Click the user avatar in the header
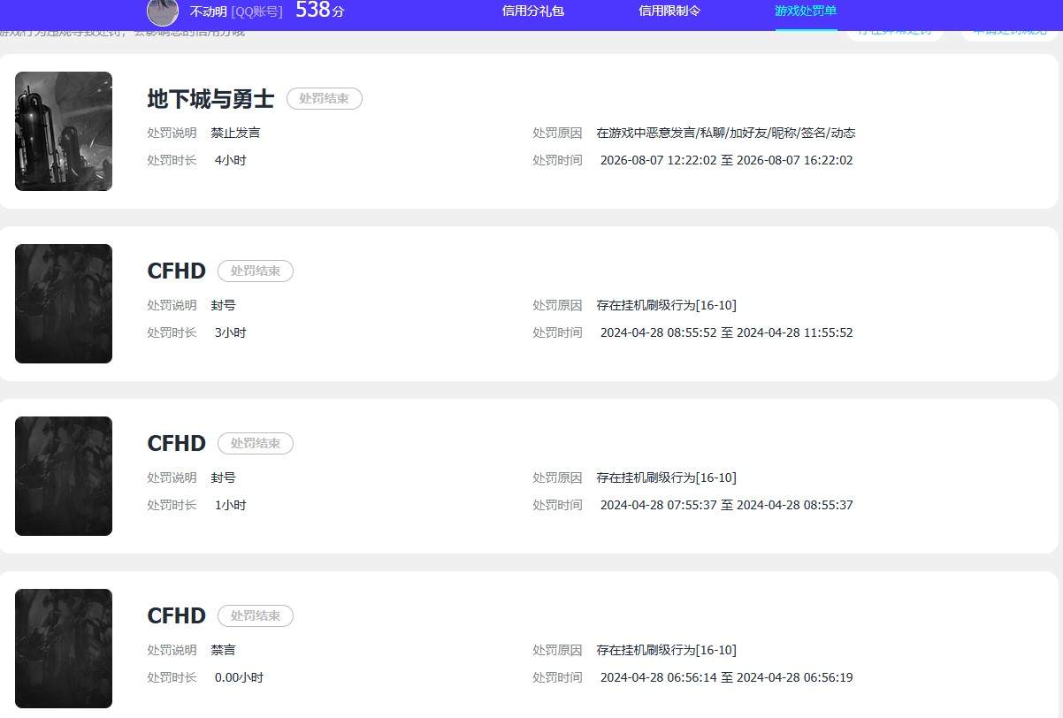 (163, 11)
